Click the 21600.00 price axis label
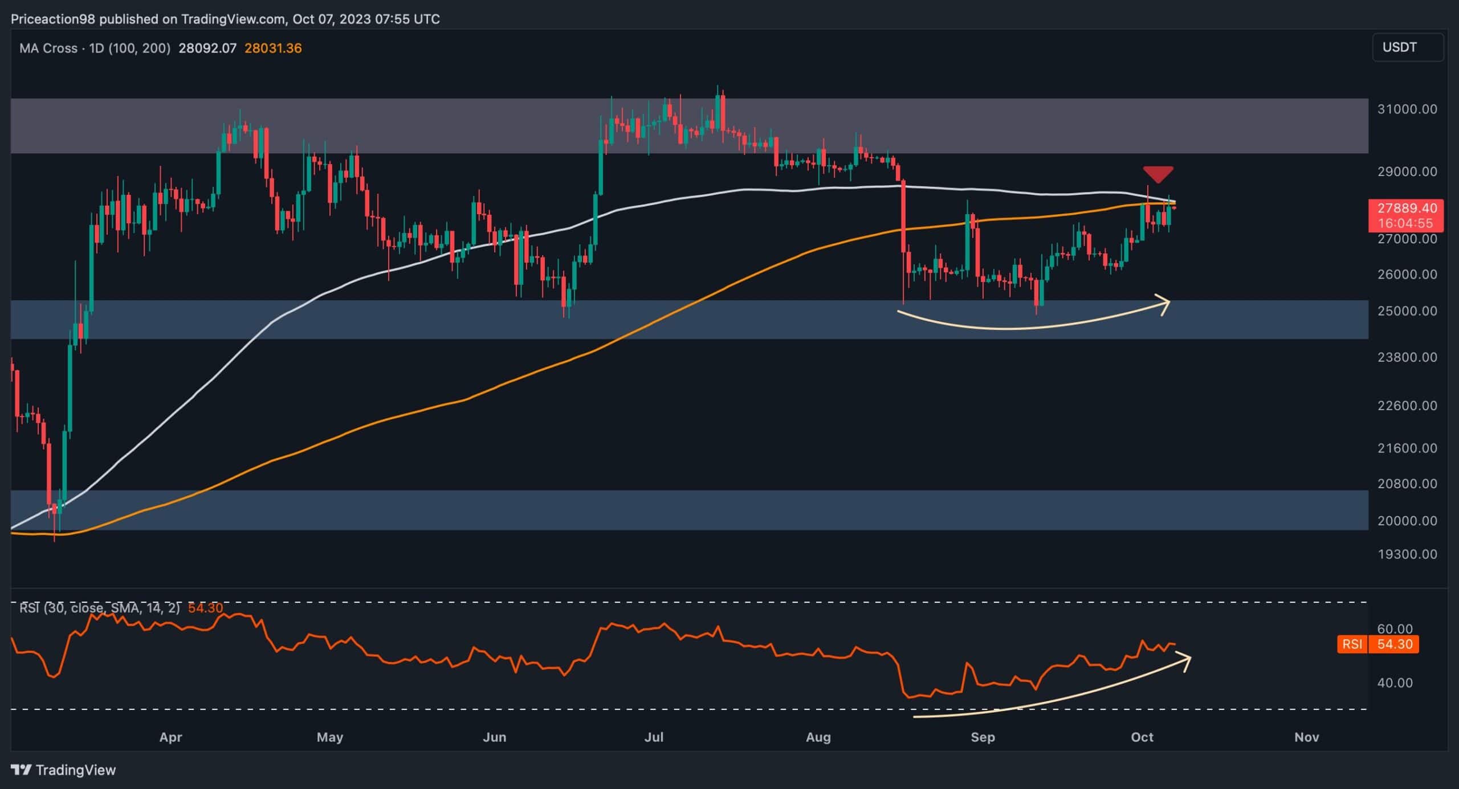 click(x=1407, y=448)
